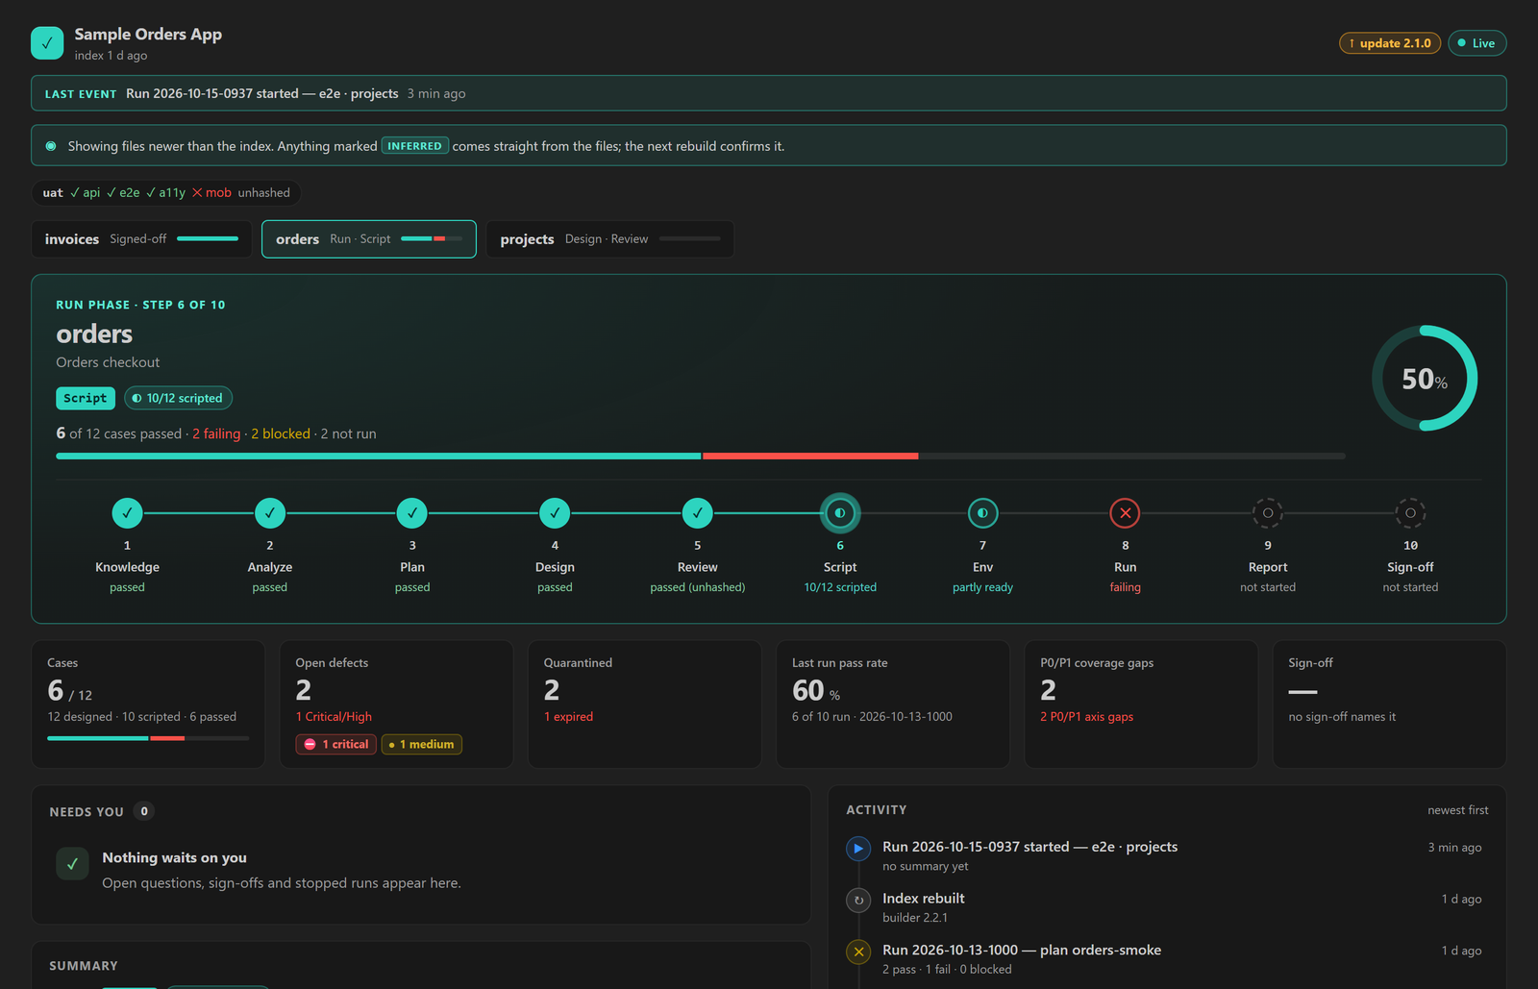The width and height of the screenshot is (1538, 989).
Task: Open the Quarantined card
Action: click(x=645, y=705)
